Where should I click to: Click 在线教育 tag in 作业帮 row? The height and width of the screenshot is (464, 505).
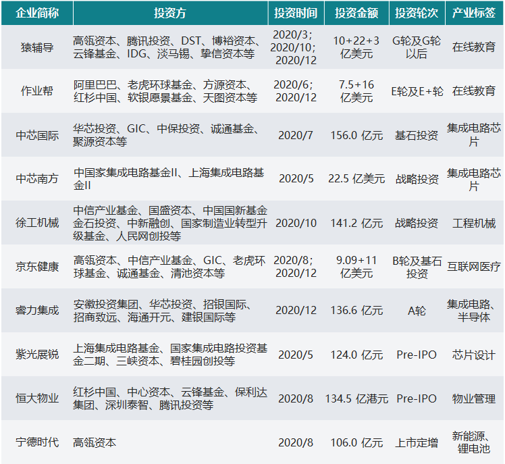tap(474, 91)
